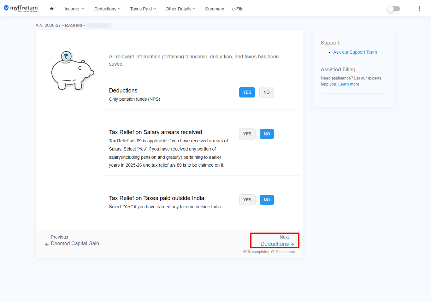Click the piggy bank illustration
431x302 pixels.
click(73, 71)
